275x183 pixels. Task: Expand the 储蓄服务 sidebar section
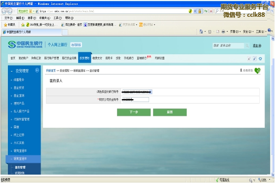point(19,80)
